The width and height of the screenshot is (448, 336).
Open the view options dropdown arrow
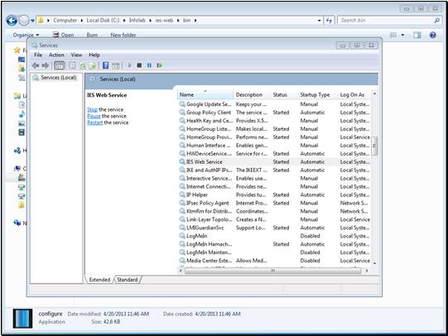(x=402, y=35)
